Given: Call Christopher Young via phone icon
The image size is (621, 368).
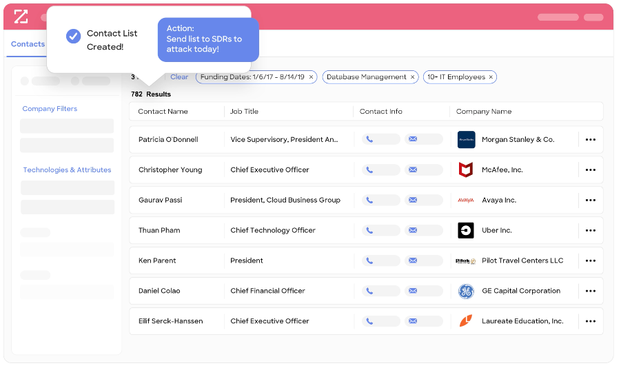Looking at the screenshot, I should pos(369,170).
